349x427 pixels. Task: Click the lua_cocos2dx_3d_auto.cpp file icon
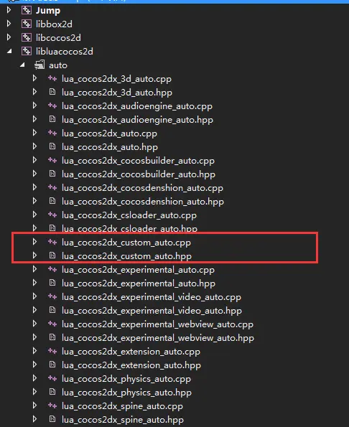(52, 78)
